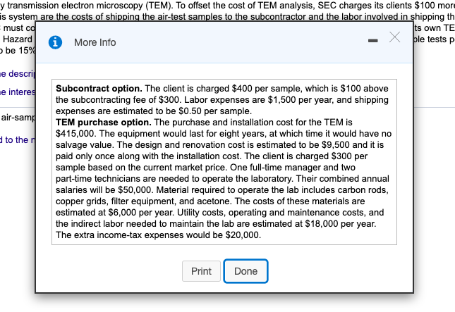Click the 'expenses are estimated to be $0.50 per sample' line
Image resolution: width=455 pixels, height=312 pixels.
click(x=154, y=111)
